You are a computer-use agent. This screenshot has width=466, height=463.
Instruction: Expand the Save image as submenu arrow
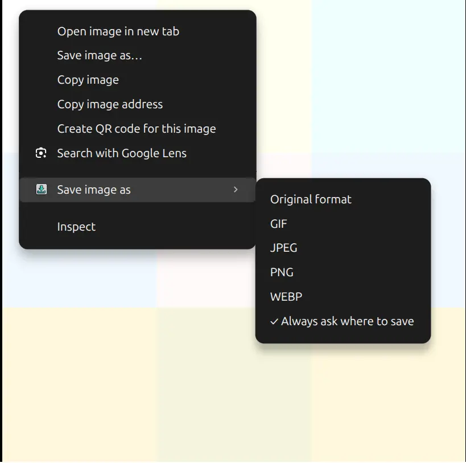tap(236, 190)
